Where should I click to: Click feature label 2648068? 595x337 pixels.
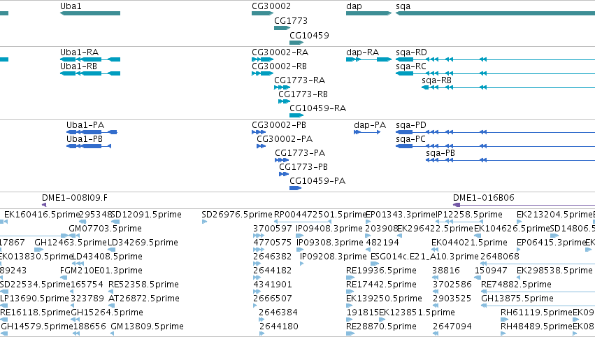[500, 257]
